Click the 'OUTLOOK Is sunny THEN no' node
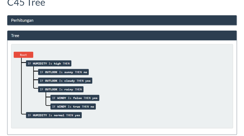 (x=63, y=72)
